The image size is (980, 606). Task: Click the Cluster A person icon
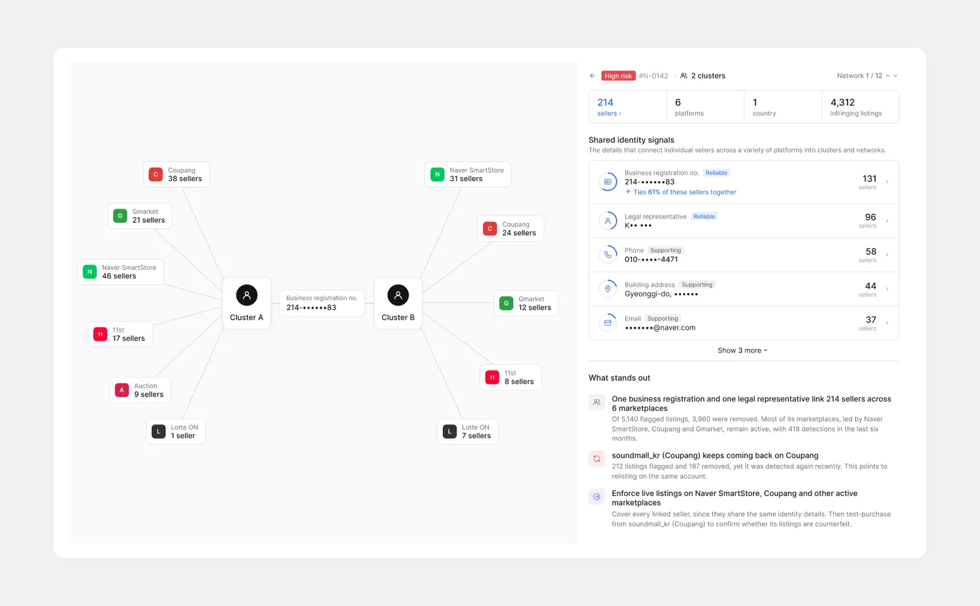point(247,295)
